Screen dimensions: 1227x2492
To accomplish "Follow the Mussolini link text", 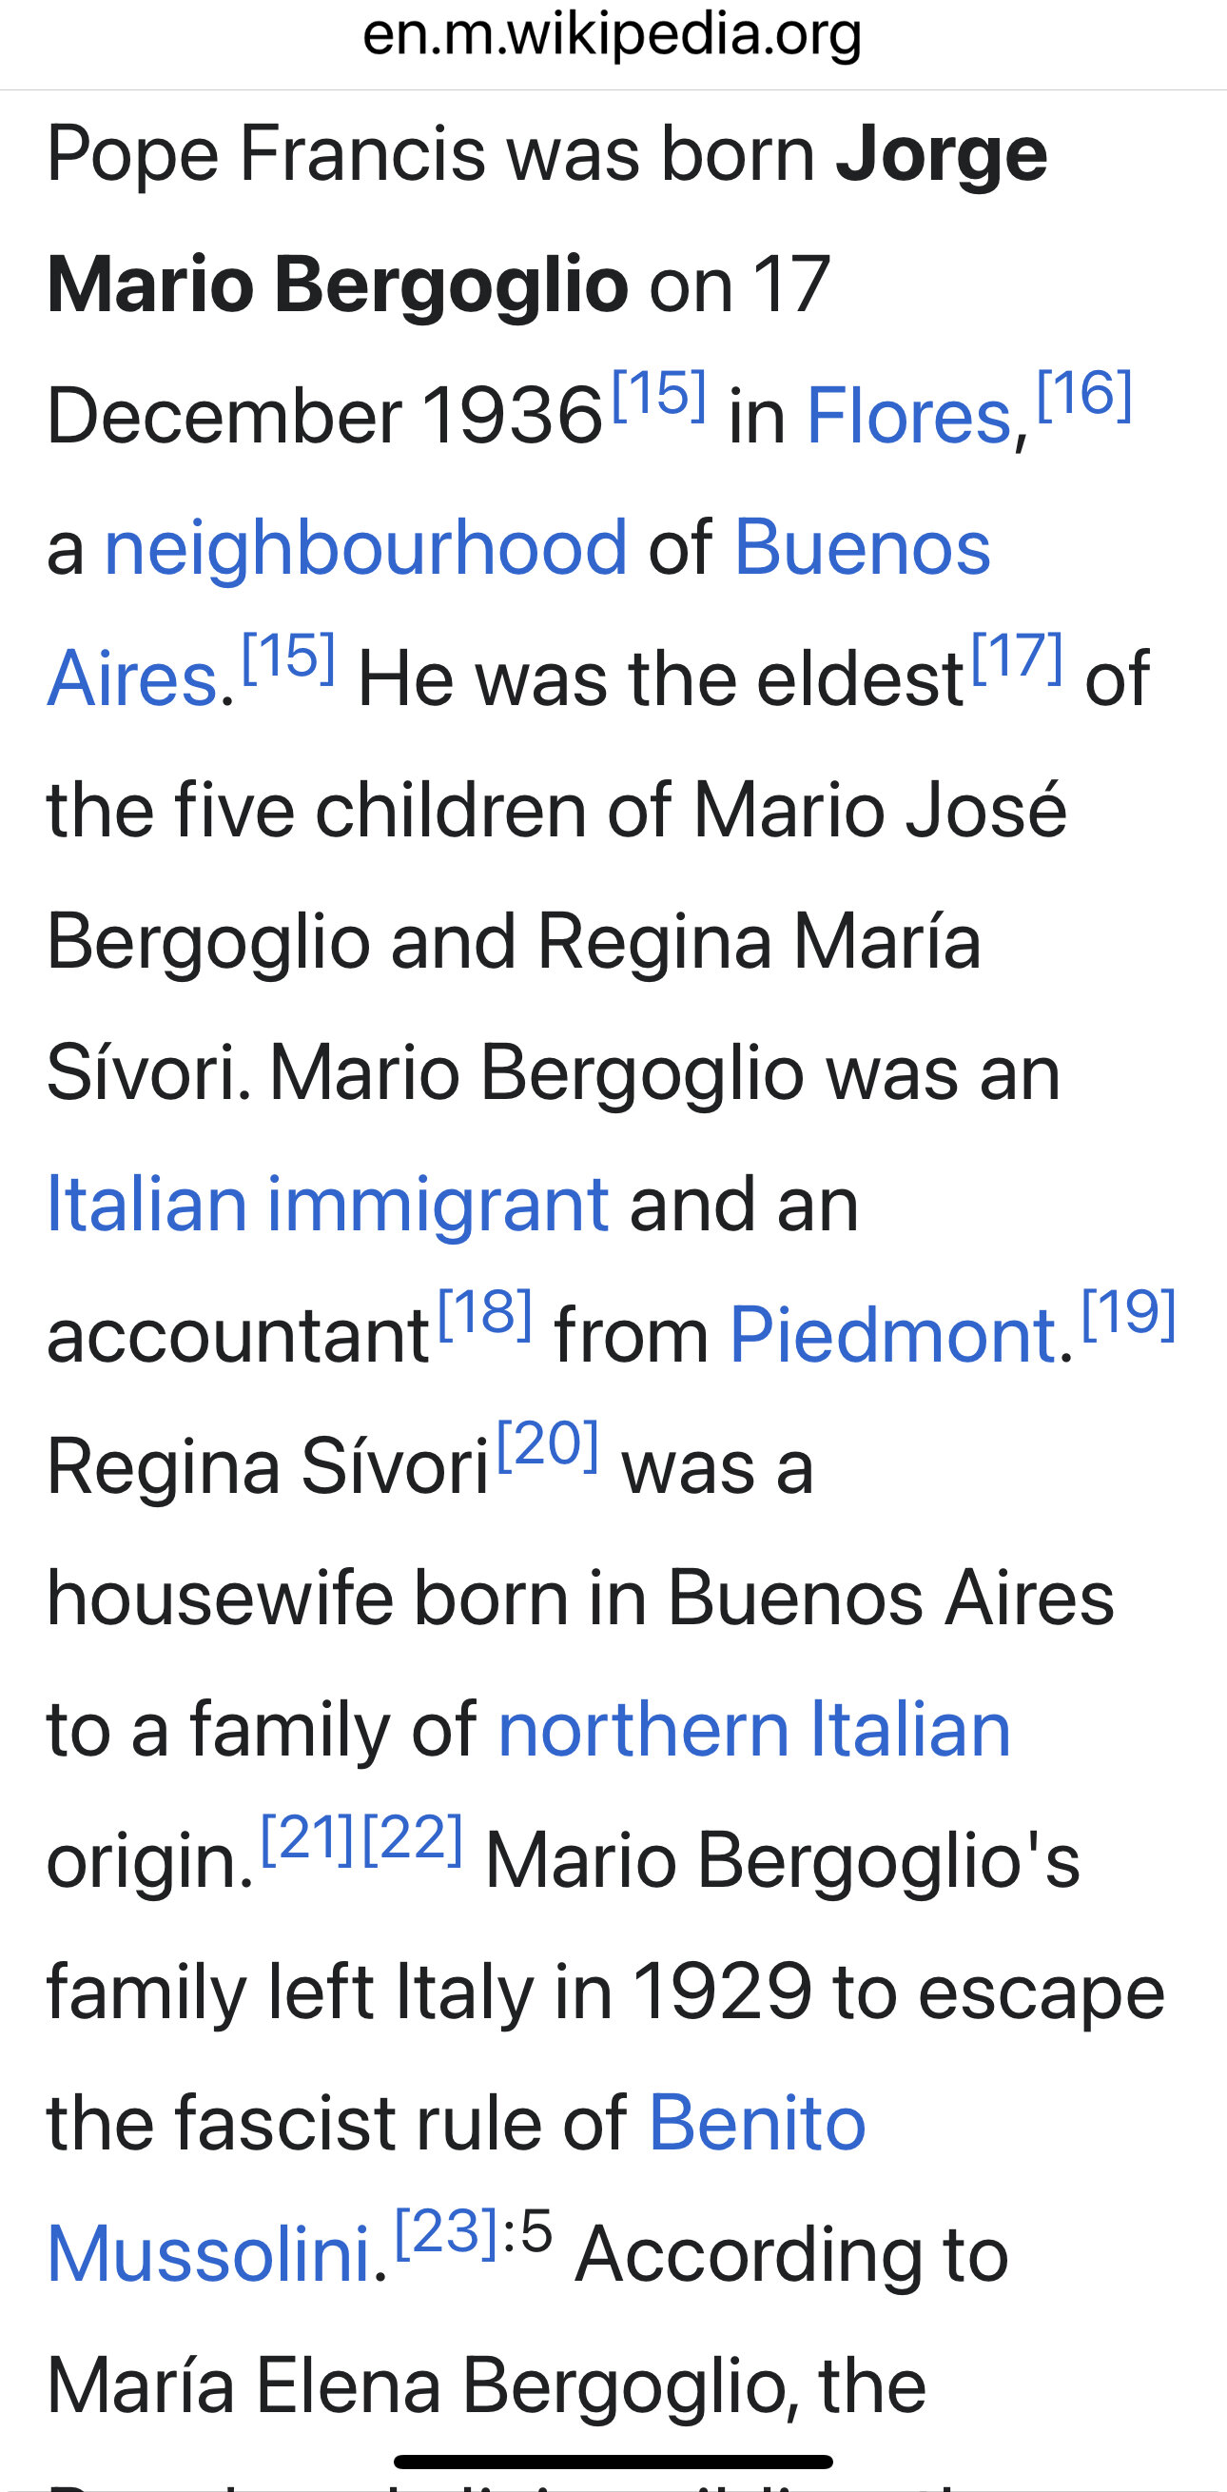I will pyautogui.click(x=209, y=2255).
